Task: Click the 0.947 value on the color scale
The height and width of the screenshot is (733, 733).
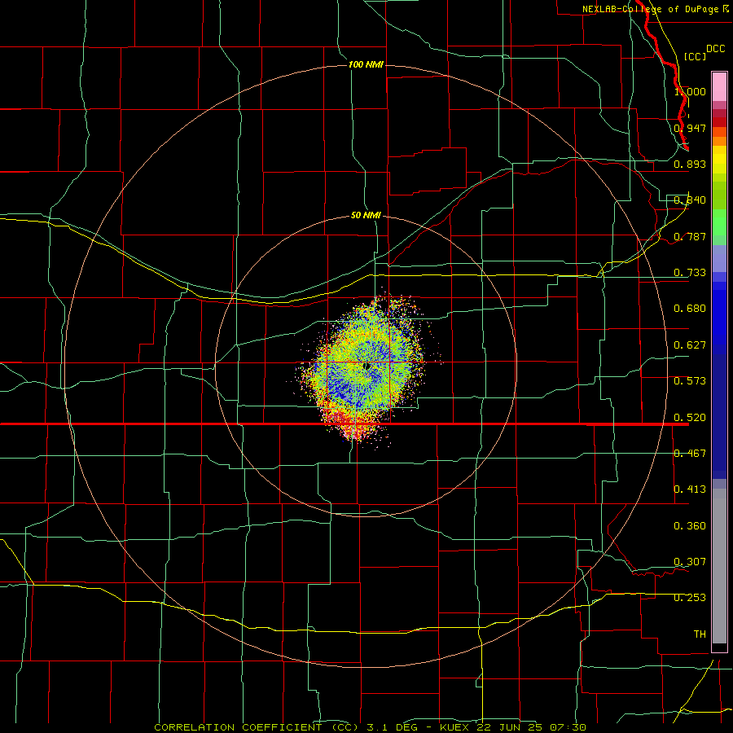Action: [690, 128]
